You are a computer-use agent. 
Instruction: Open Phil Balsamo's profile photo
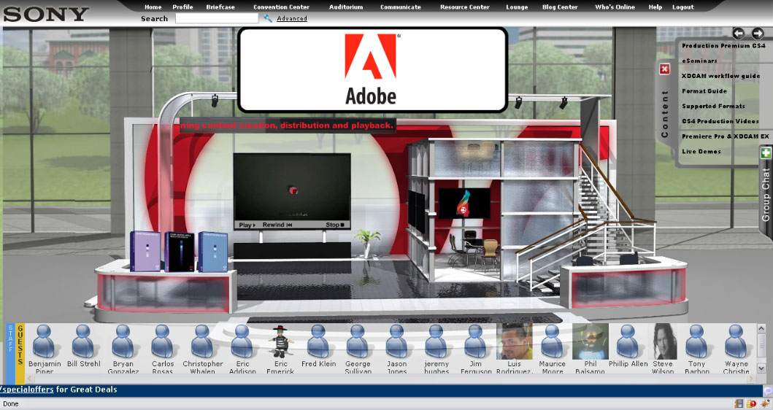pyautogui.click(x=590, y=341)
